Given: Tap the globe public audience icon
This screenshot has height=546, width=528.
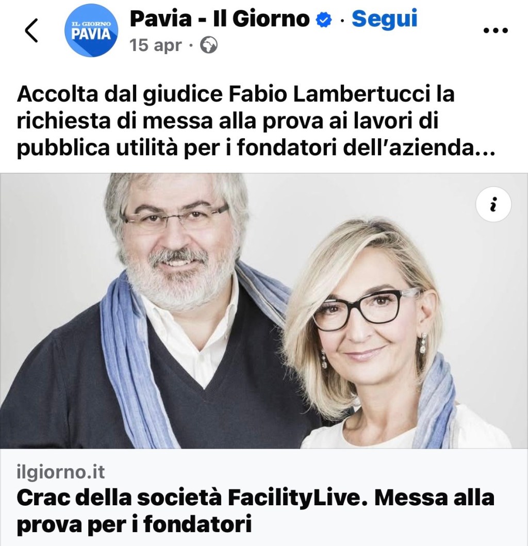Looking at the screenshot, I should click(209, 45).
